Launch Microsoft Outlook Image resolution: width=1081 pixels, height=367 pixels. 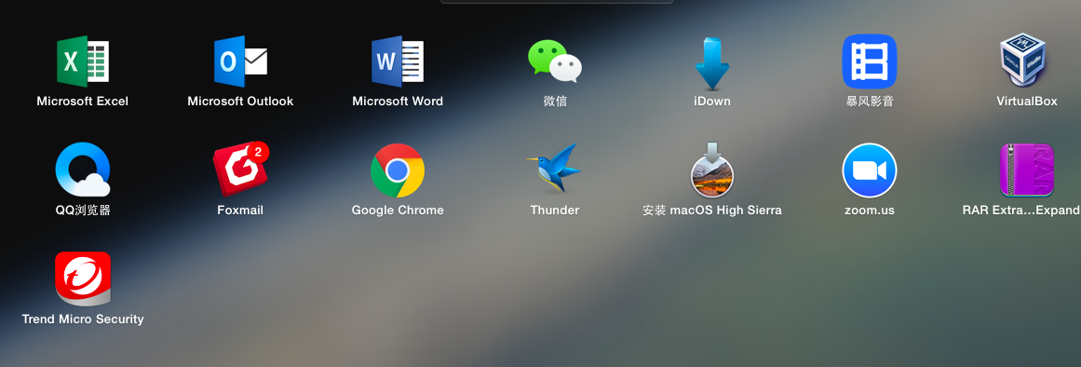[240, 61]
